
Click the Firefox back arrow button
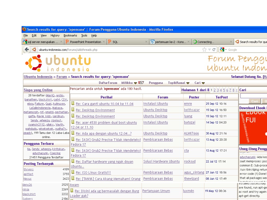(x=27, y=49)
